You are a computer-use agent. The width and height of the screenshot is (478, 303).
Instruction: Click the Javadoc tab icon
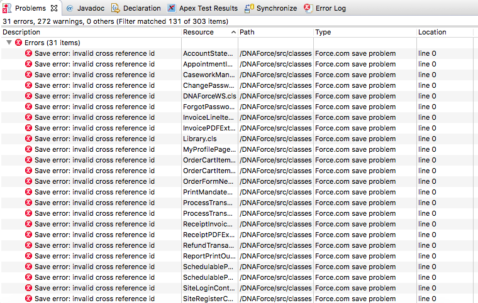[x=70, y=8]
